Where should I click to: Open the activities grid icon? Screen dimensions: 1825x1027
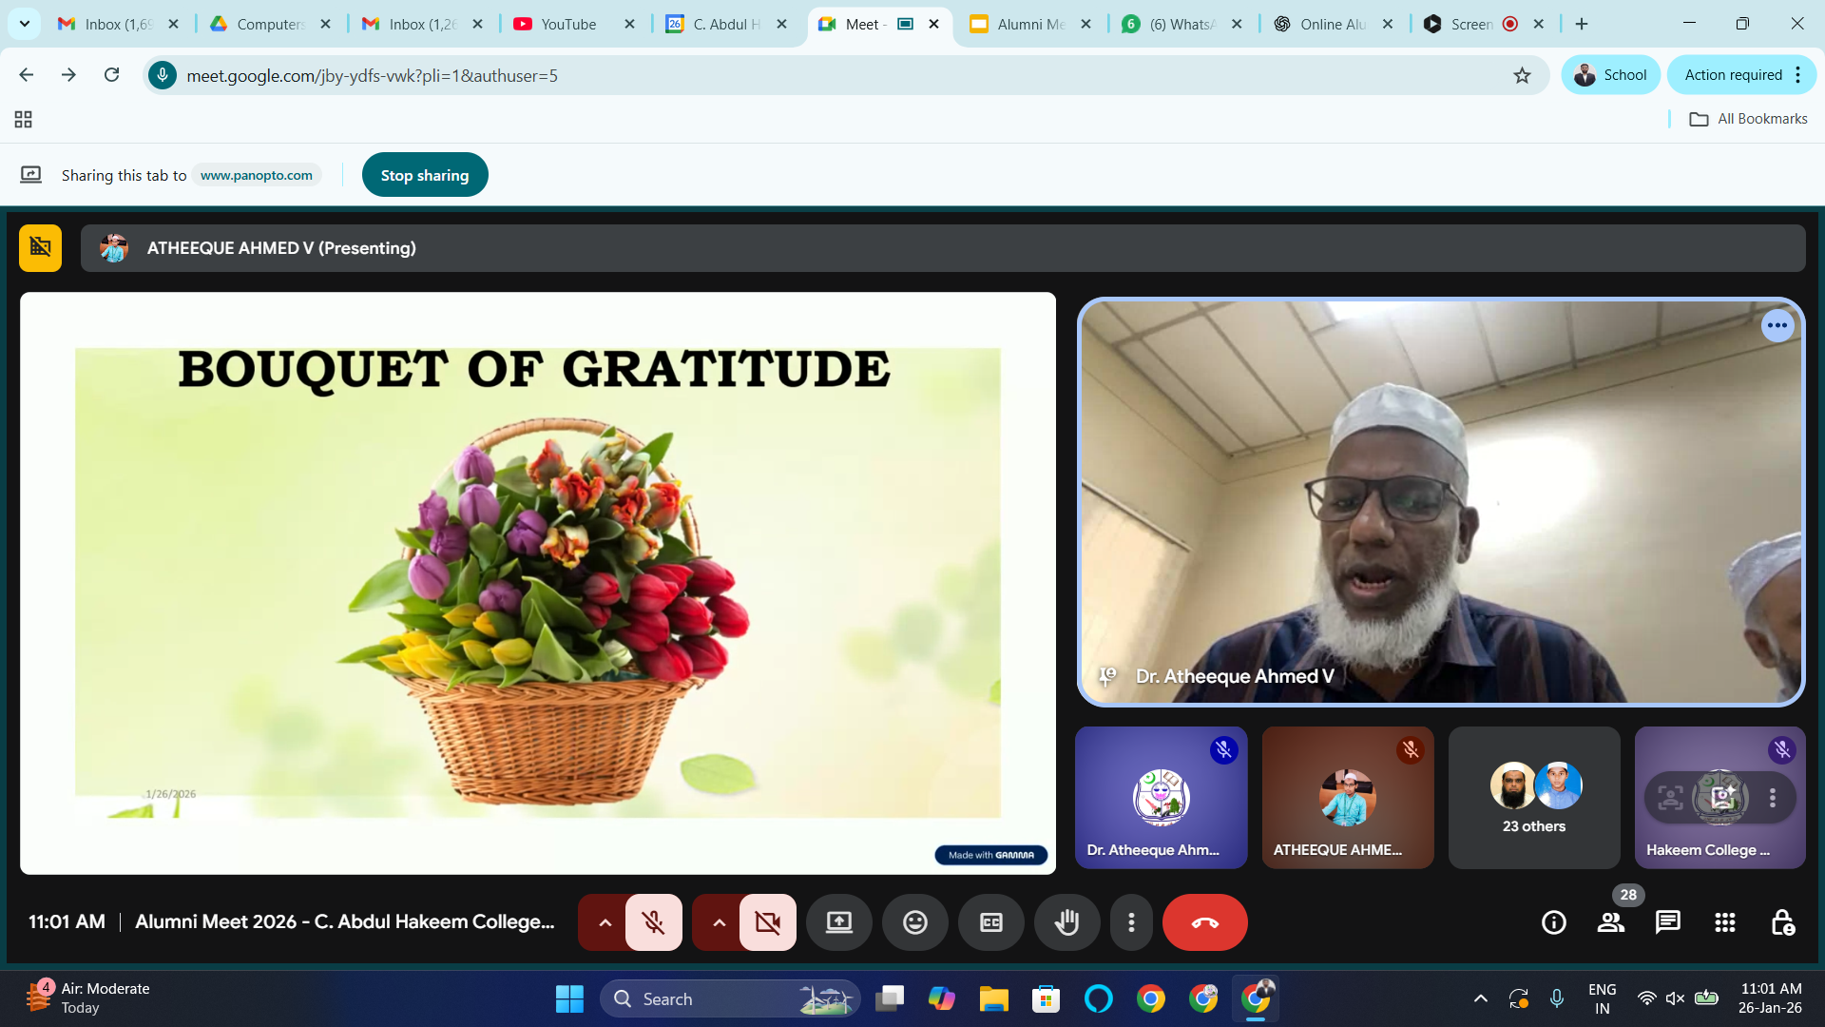[x=1724, y=922]
